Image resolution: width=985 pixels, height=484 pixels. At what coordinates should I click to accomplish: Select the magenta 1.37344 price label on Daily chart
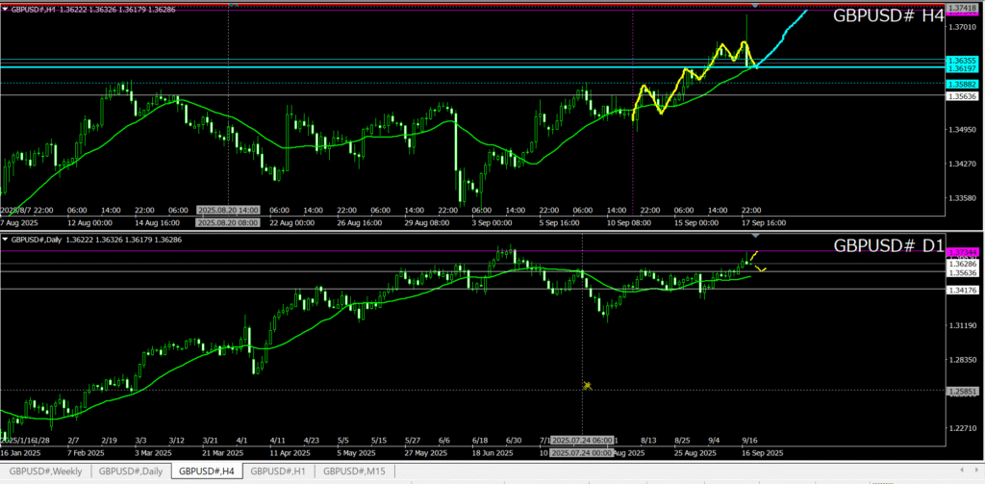[x=961, y=251]
